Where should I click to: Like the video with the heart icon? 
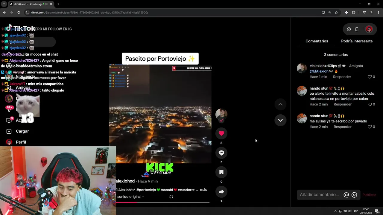pyautogui.click(x=221, y=133)
